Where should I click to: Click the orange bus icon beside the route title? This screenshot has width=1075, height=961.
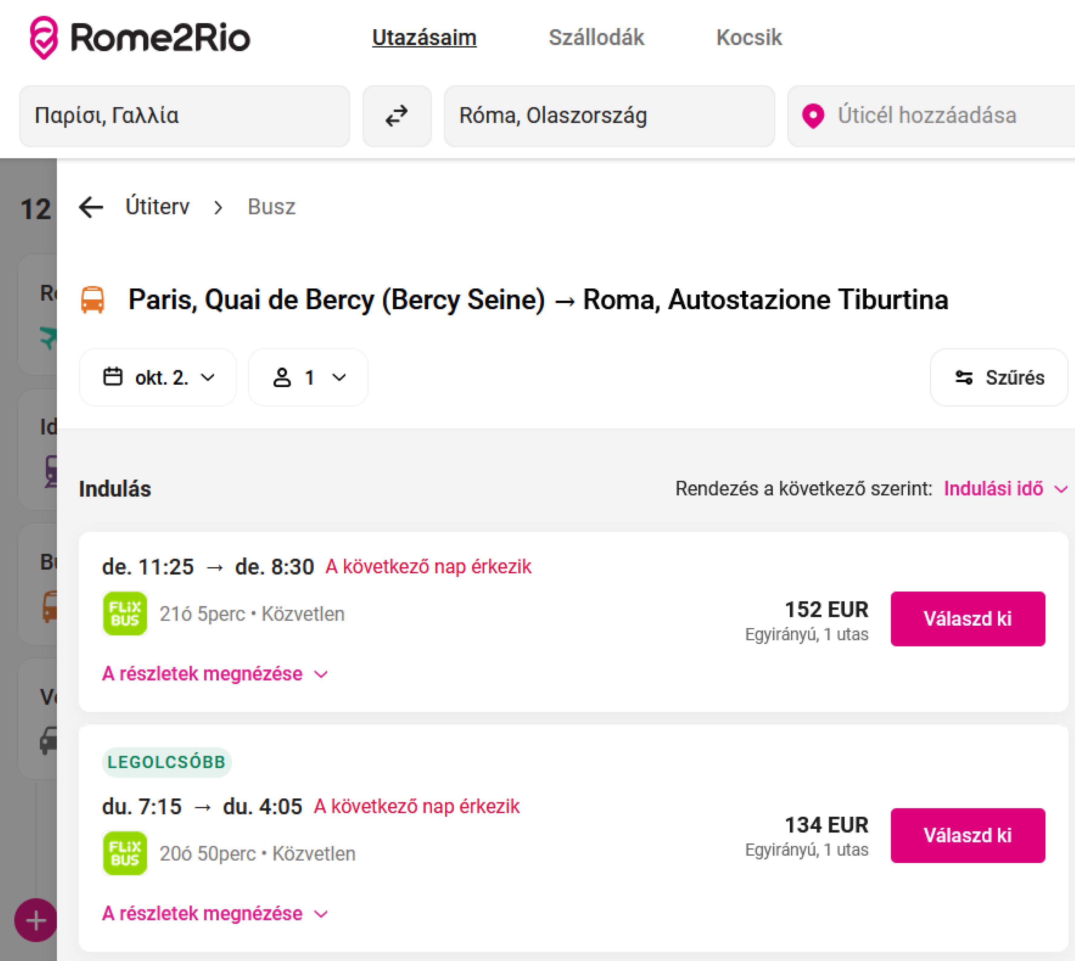tap(93, 300)
